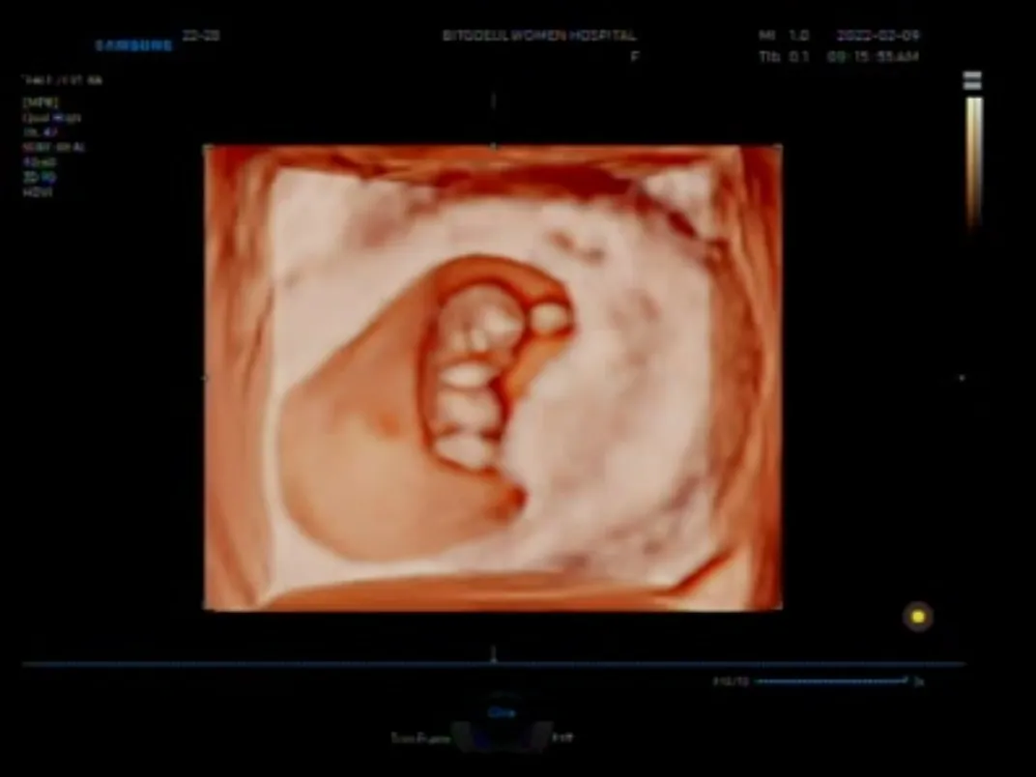
Task: Click the Samsung logo
Action: [x=134, y=45]
